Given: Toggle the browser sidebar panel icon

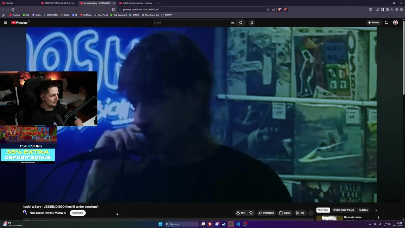Looking at the screenshot, I should pyautogui.click(x=382, y=9).
